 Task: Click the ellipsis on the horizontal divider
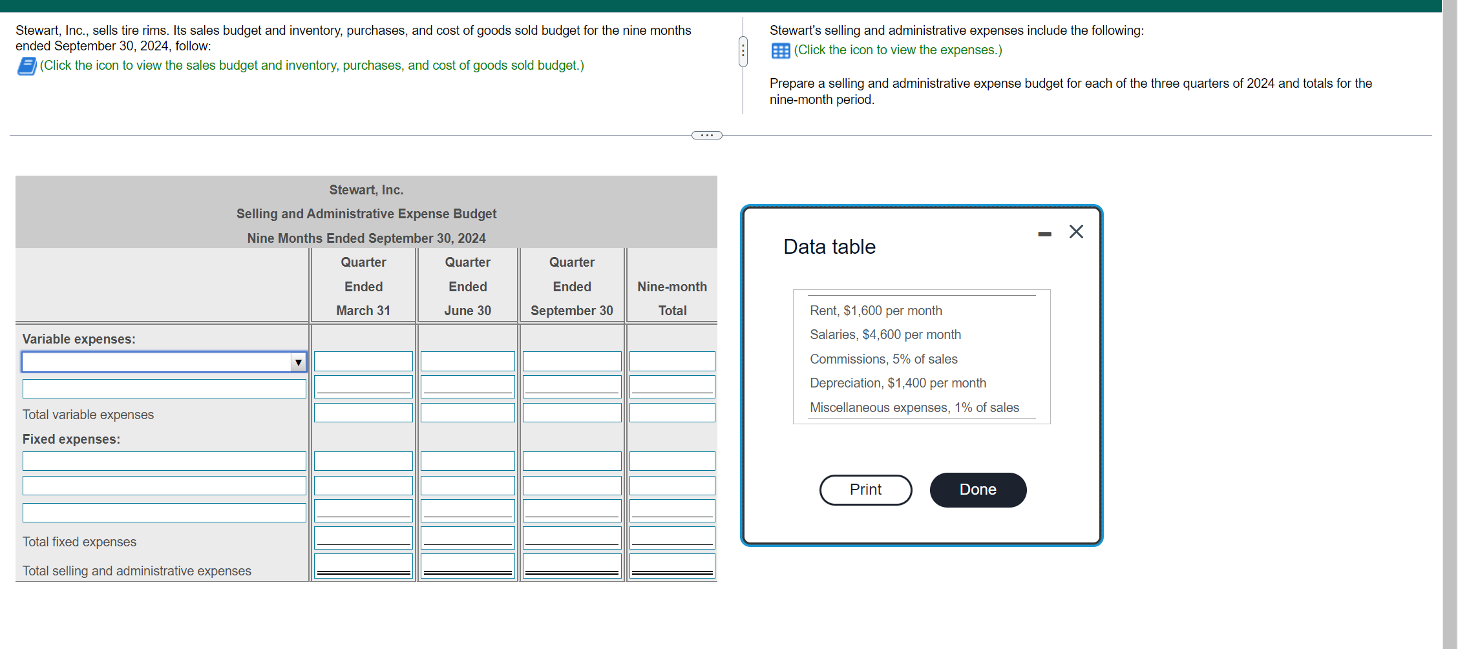pyautogui.click(x=706, y=134)
